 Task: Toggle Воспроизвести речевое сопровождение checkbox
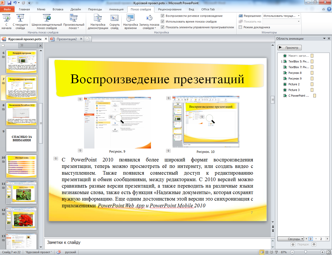[x=163, y=16]
